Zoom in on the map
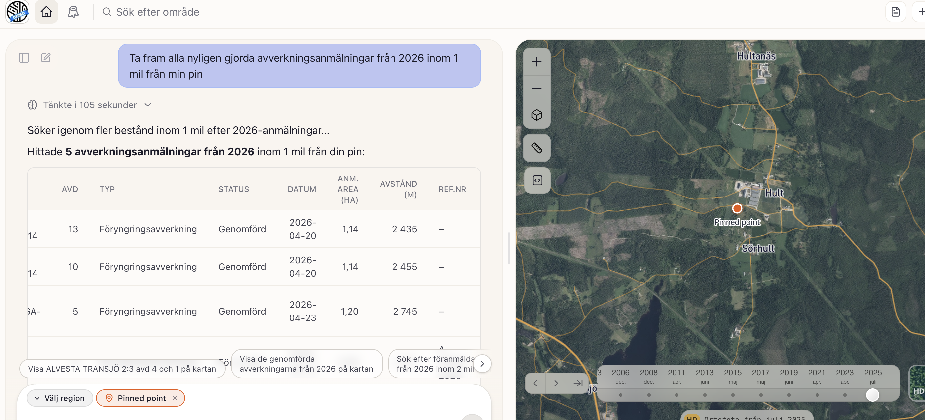Screen dimensions: 925x420 tap(536, 62)
